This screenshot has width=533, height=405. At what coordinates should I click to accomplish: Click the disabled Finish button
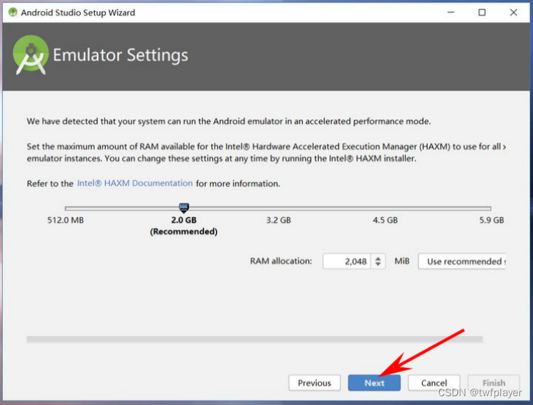tap(493, 383)
